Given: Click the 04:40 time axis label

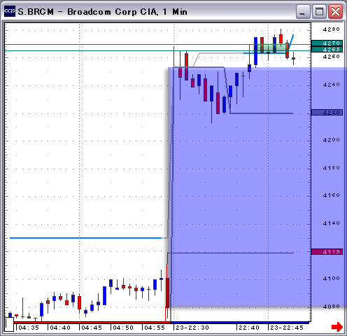Looking at the screenshot, I should (x=60, y=328).
